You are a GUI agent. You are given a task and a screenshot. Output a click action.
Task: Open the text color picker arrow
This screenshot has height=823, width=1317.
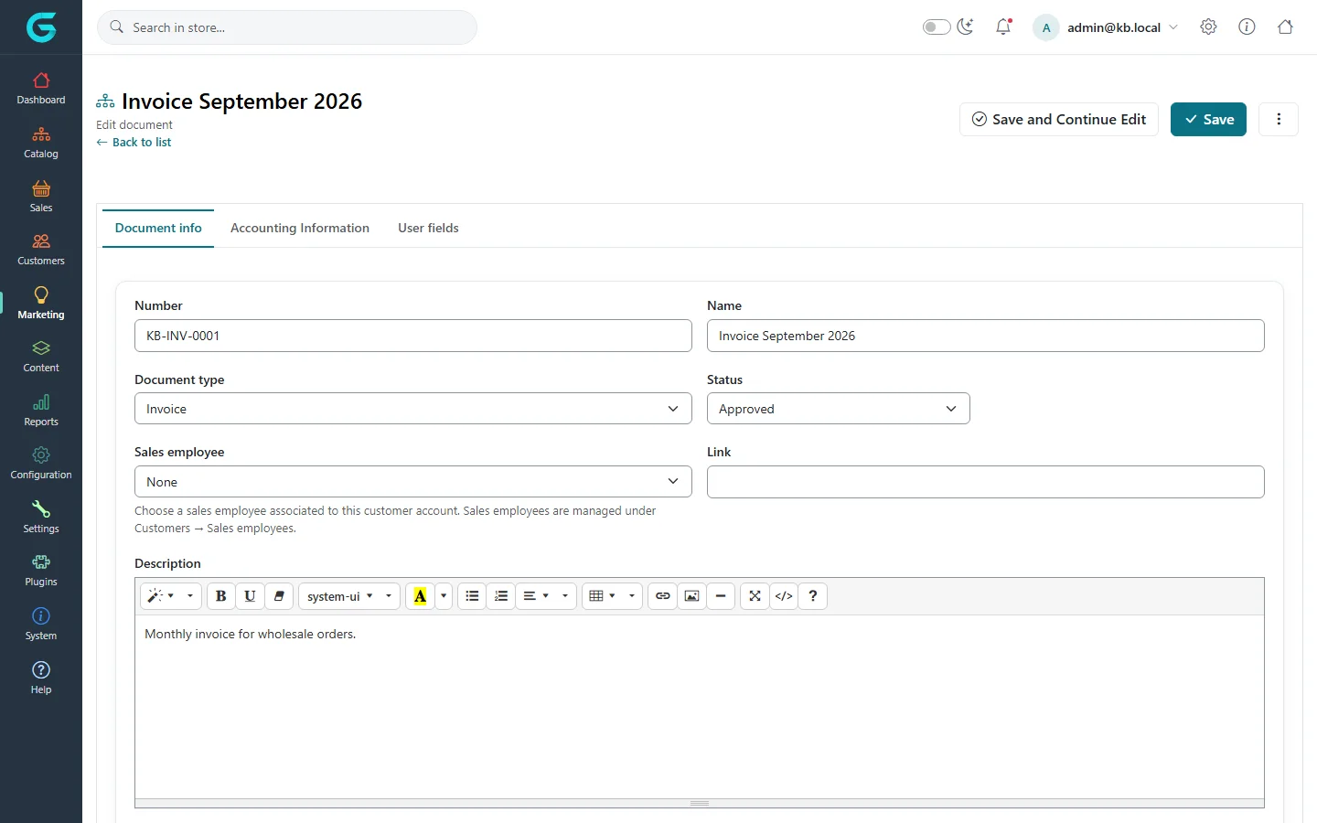click(x=444, y=596)
